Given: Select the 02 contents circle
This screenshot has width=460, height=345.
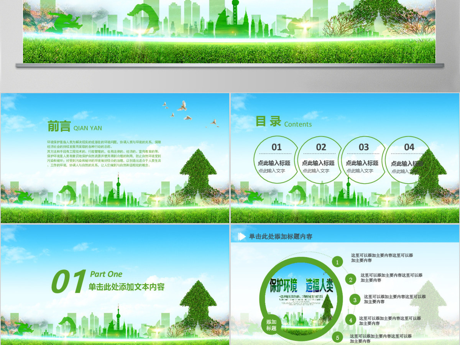Looking at the screenshot, I should pyautogui.click(x=320, y=159).
